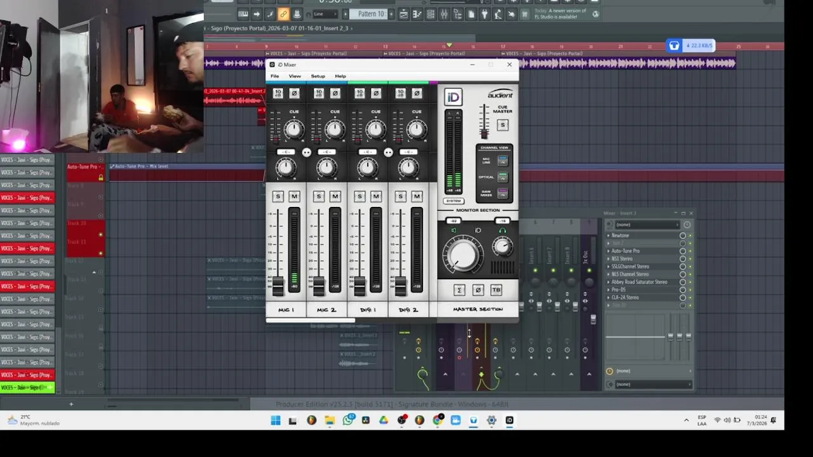
Task: Open the piano keyboard typing icon in FL toolbar
Action: point(243,14)
